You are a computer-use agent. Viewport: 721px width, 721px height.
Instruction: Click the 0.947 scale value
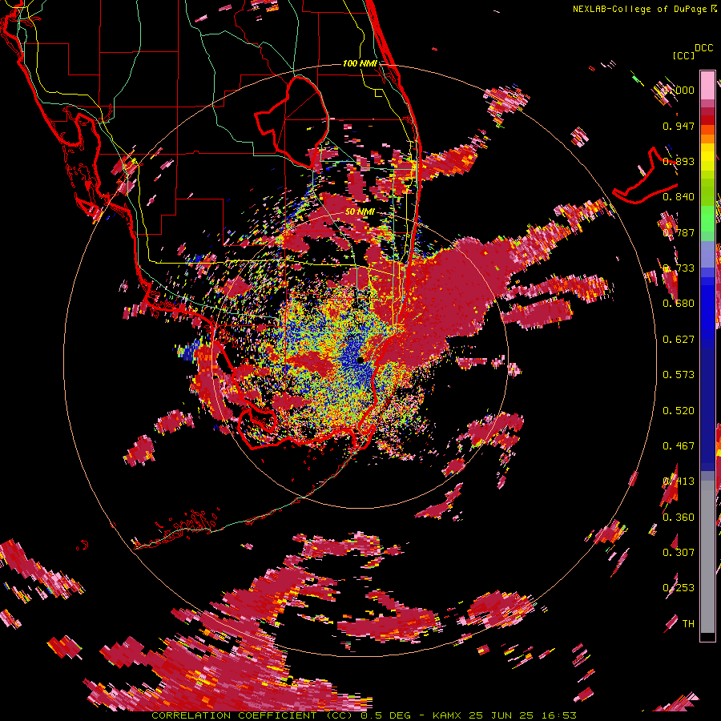(679, 126)
